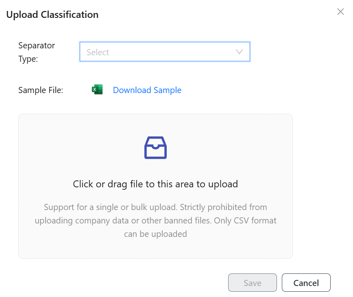Close the Upload Classification dialog
This screenshot has height=297, width=353.
pos(340,12)
